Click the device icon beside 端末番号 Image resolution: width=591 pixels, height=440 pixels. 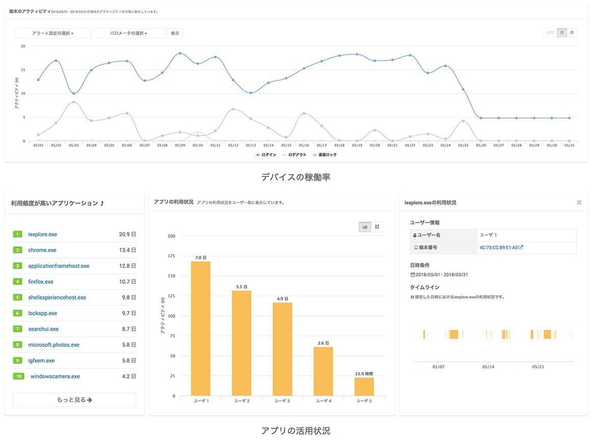(x=415, y=248)
